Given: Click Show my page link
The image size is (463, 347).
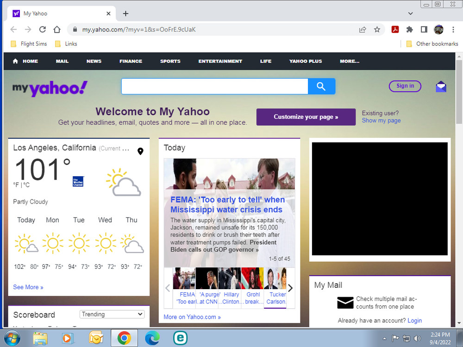Looking at the screenshot, I should pyautogui.click(x=381, y=120).
